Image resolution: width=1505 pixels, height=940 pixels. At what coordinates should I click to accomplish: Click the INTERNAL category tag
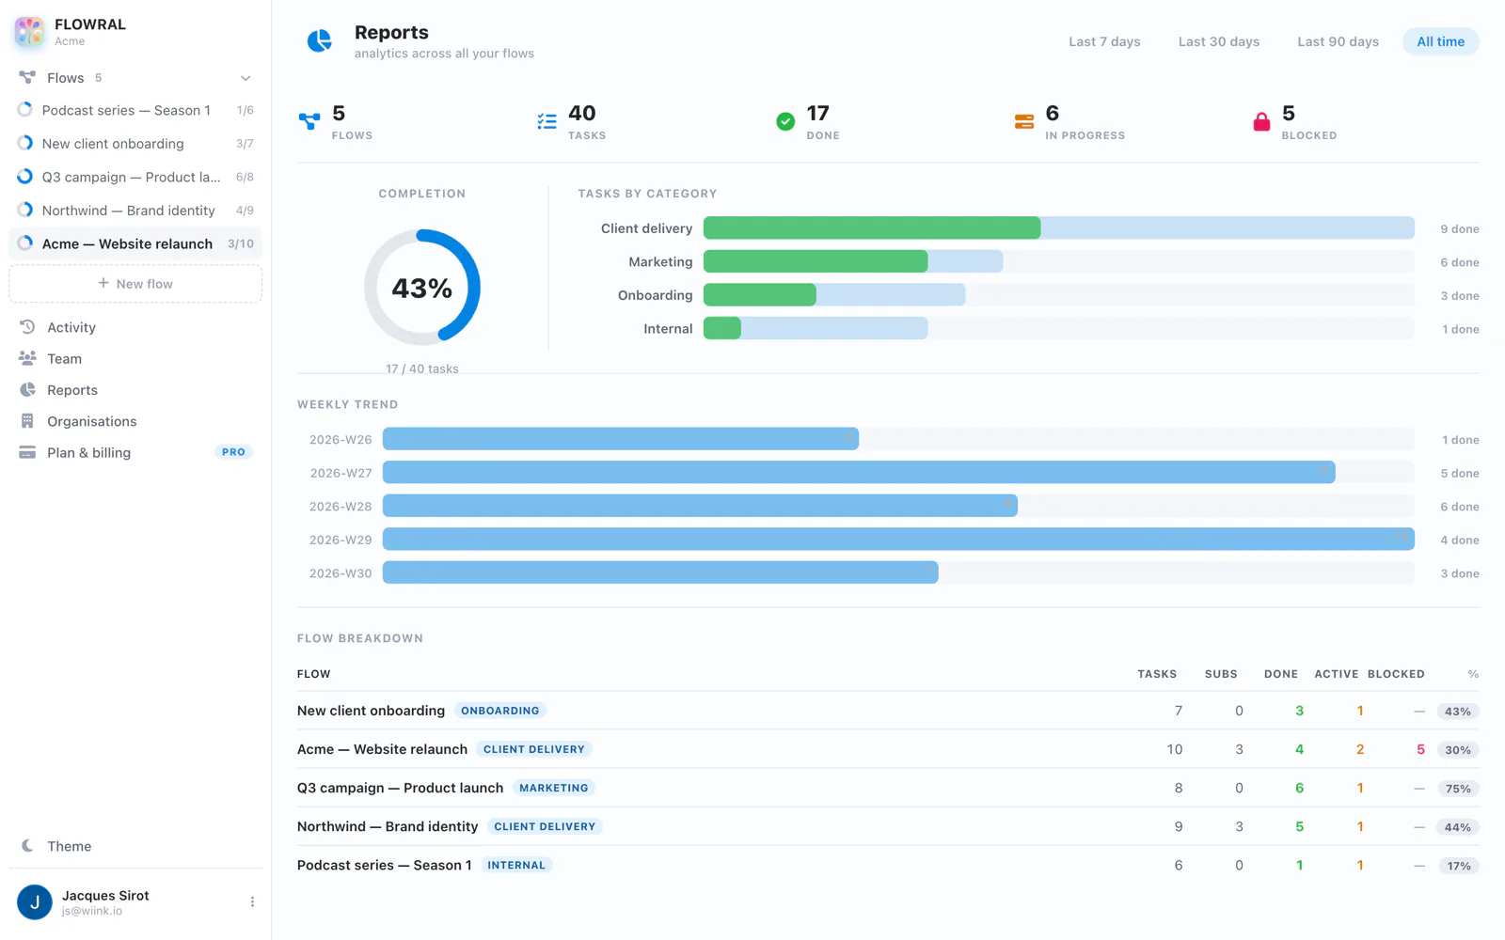coord(515,865)
